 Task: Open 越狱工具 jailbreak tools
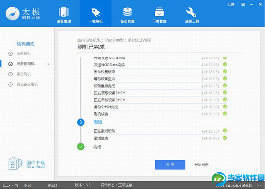(x=191, y=14)
